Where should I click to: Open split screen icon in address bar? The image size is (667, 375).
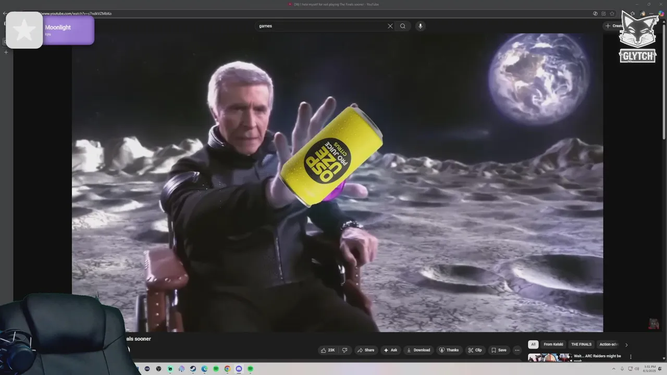603,14
